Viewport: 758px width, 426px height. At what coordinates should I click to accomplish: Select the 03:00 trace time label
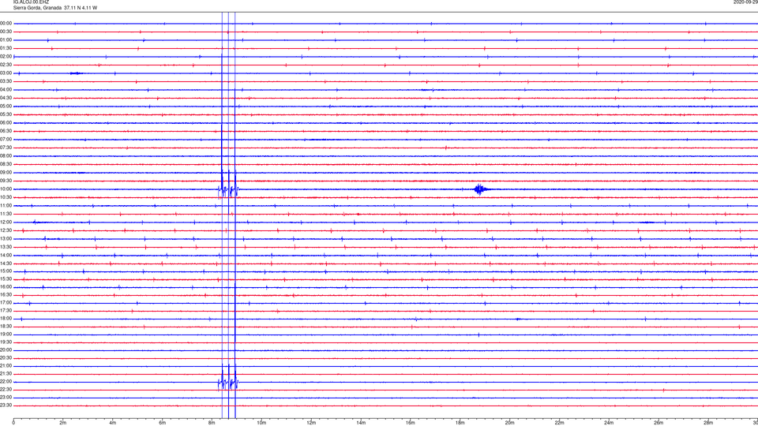6,73
